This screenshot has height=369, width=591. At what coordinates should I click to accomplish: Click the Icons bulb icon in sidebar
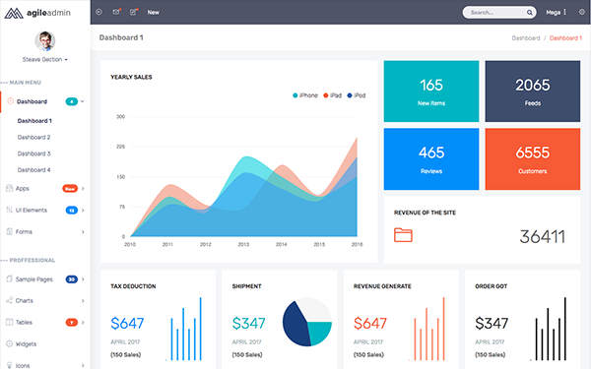click(10, 365)
